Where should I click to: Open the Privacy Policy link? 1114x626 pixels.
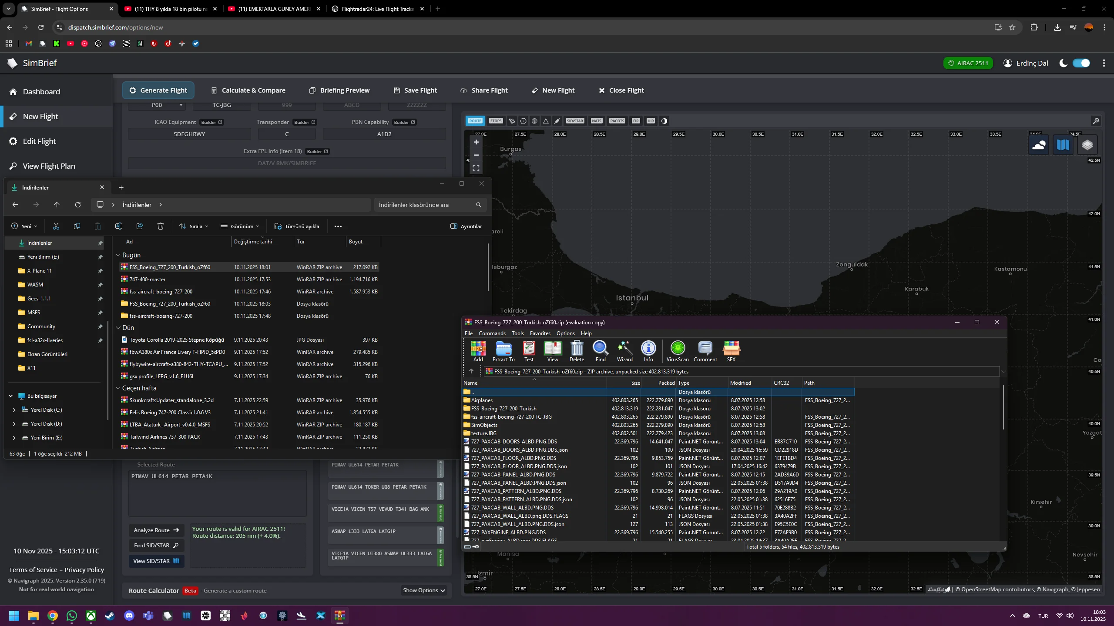coord(84,569)
